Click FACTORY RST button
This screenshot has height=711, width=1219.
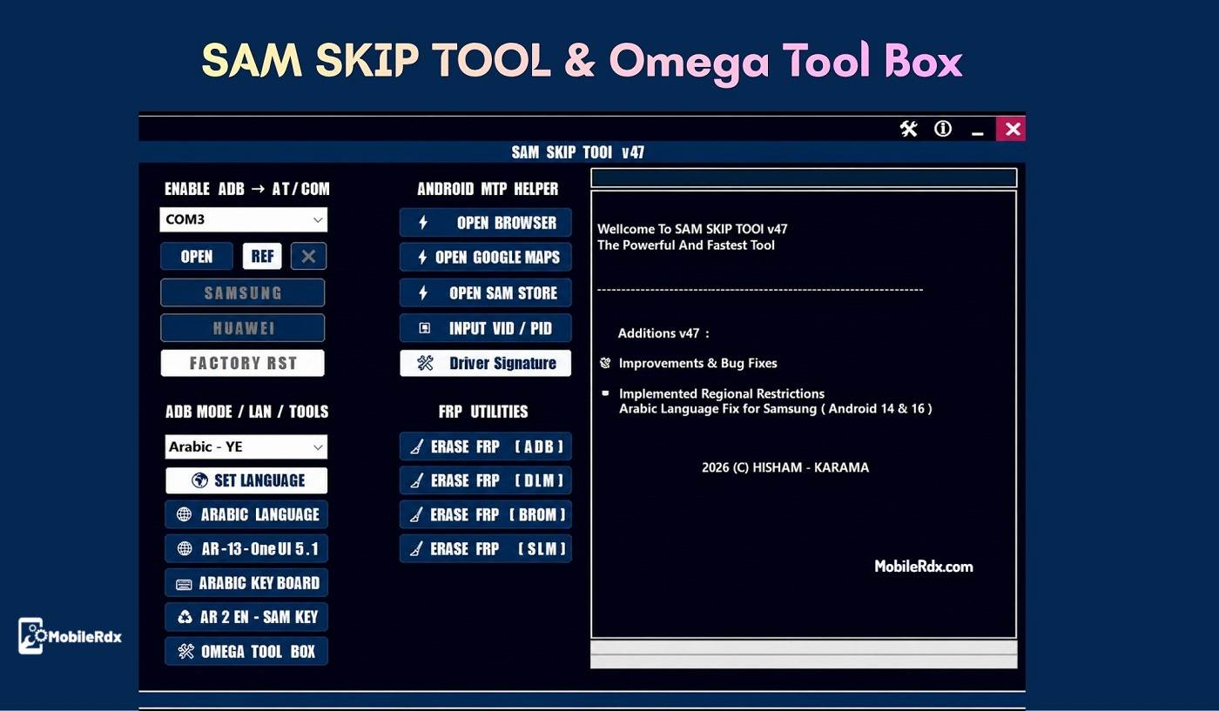(x=243, y=363)
